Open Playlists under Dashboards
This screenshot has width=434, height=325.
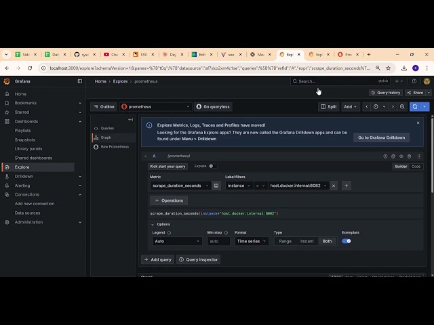click(22, 131)
